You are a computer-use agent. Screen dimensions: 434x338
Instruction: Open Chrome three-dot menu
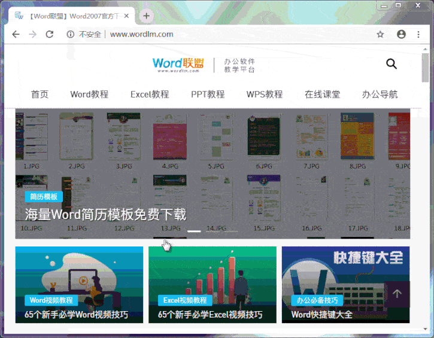pyautogui.click(x=418, y=34)
